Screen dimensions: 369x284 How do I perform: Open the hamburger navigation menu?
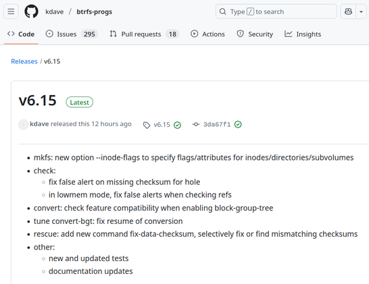(11, 11)
